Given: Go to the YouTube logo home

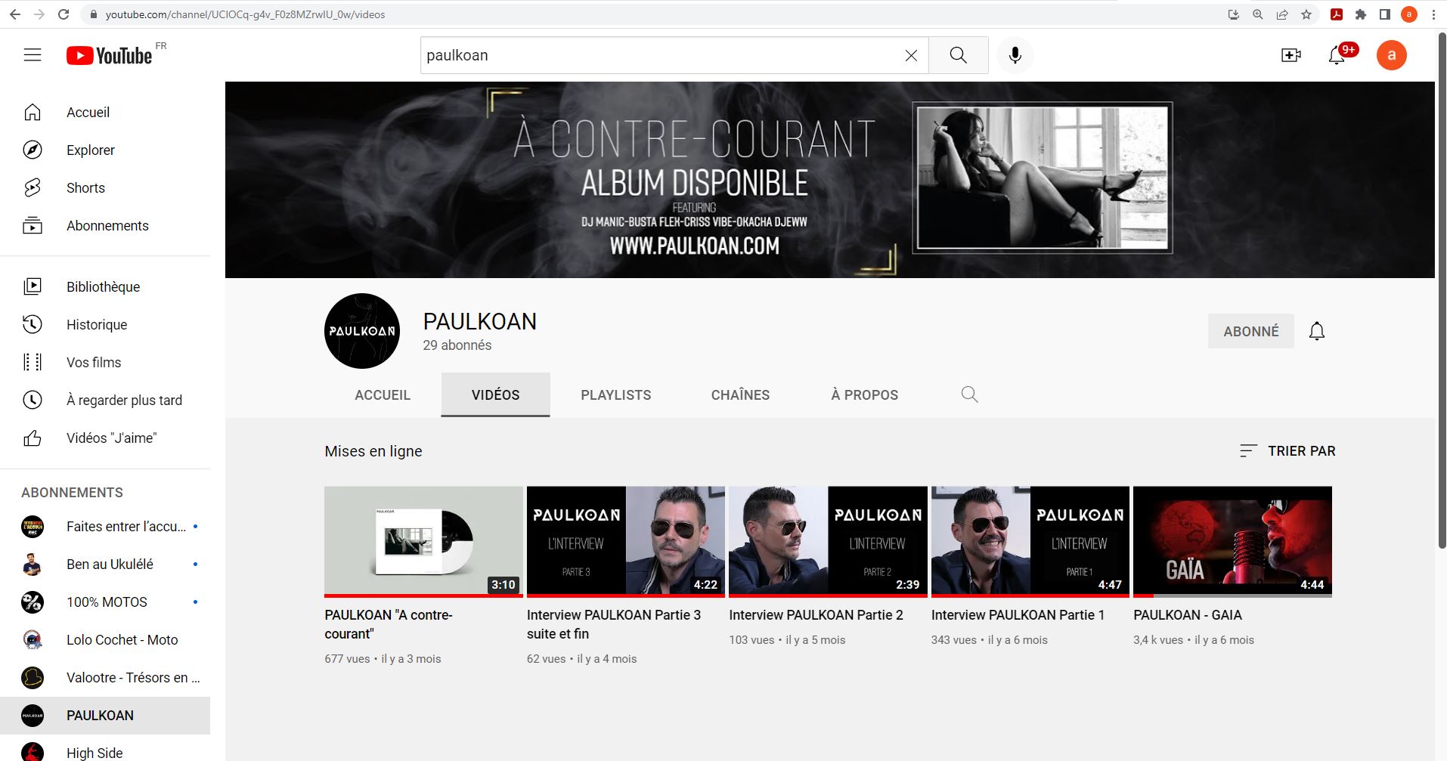Looking at the screenshot, I should tap(110, 55).
